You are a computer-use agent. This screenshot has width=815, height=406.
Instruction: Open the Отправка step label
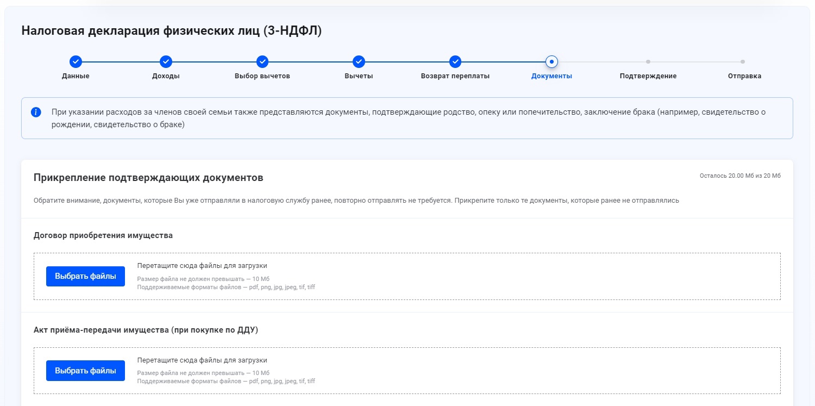click(744, 76)
